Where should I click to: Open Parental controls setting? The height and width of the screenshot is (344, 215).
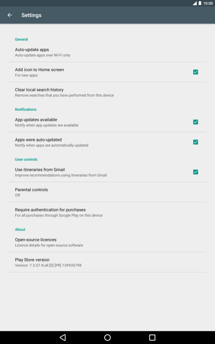(x=107, y=192)
